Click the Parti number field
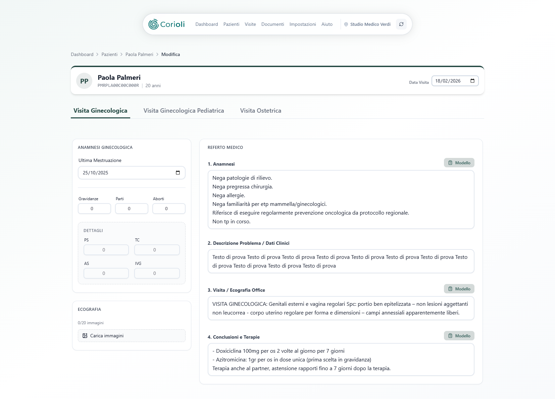The height and width of the screenshot is (399, 555). pos(132,209)
